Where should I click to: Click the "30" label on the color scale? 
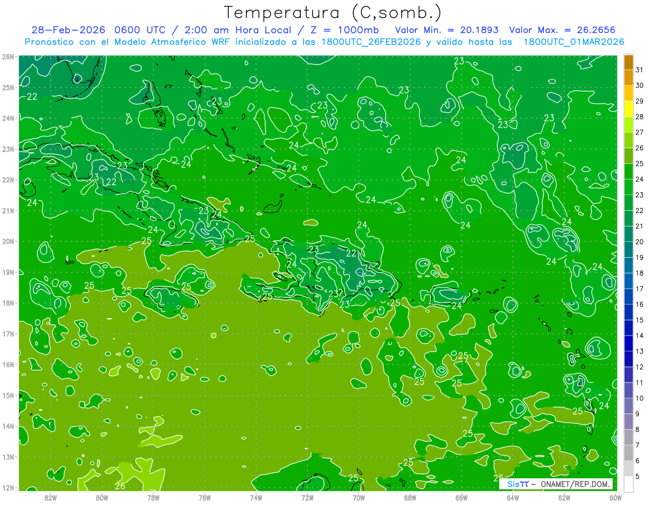tap(640, 86)
